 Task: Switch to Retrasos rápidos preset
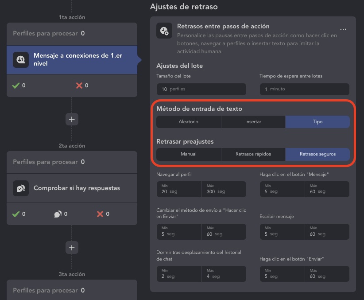pos(253,154)
